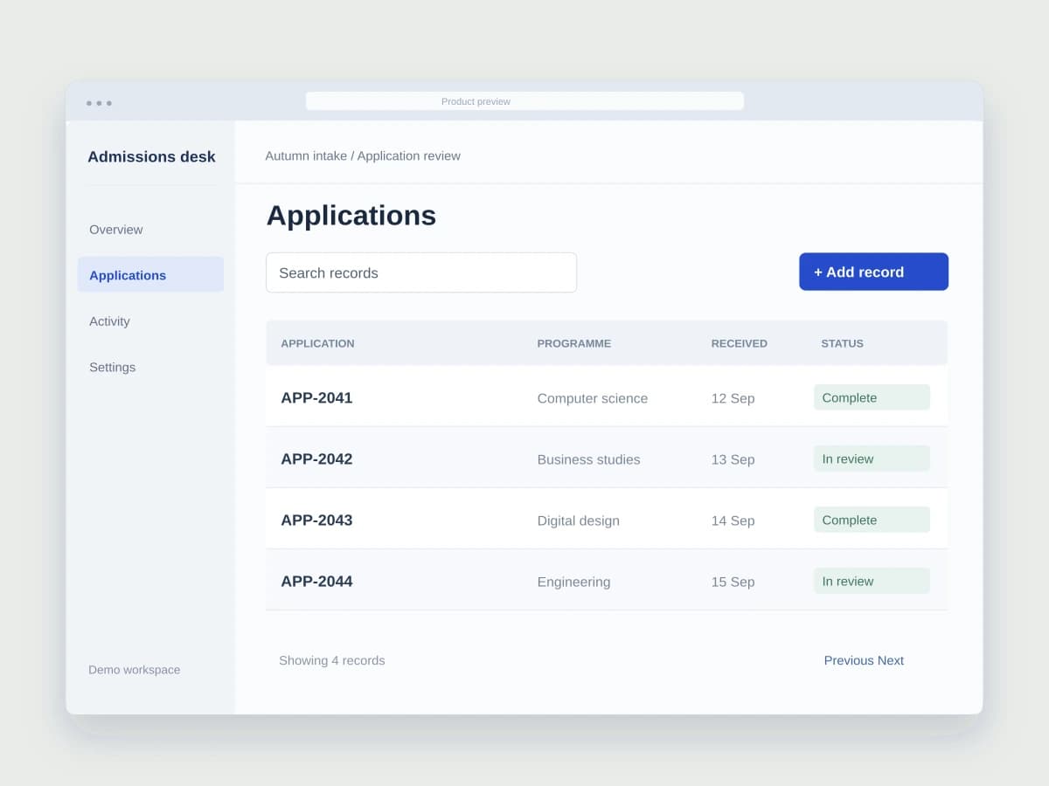
Task: Click the Complete status badge for APP-2041
Action: (x=872, y=397)
